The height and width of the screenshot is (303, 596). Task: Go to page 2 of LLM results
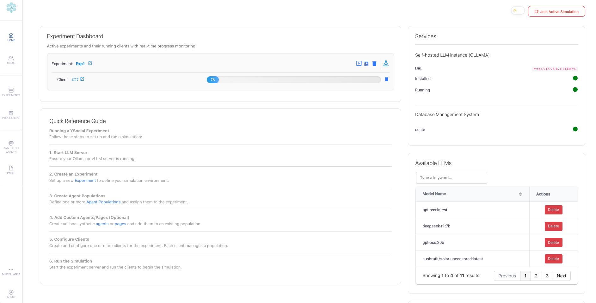click(536, 276)
